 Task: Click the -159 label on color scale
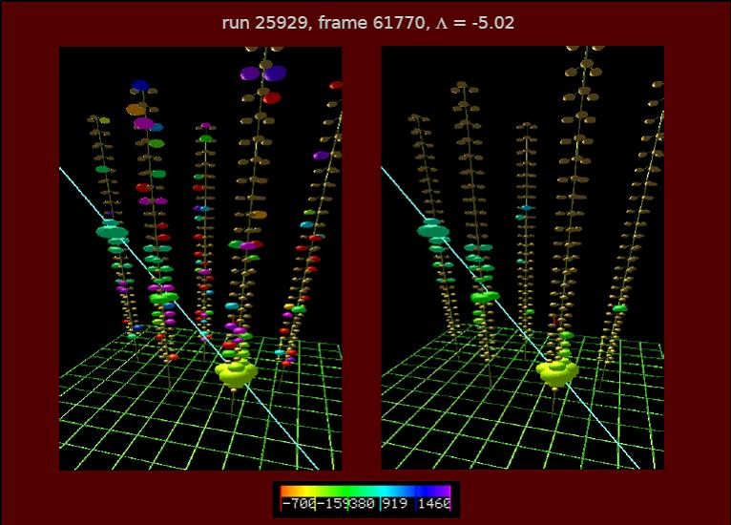(x=333, y=503)
